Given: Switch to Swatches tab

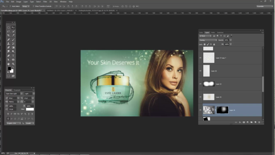Looking at the screenshot, I should point(220,33).
